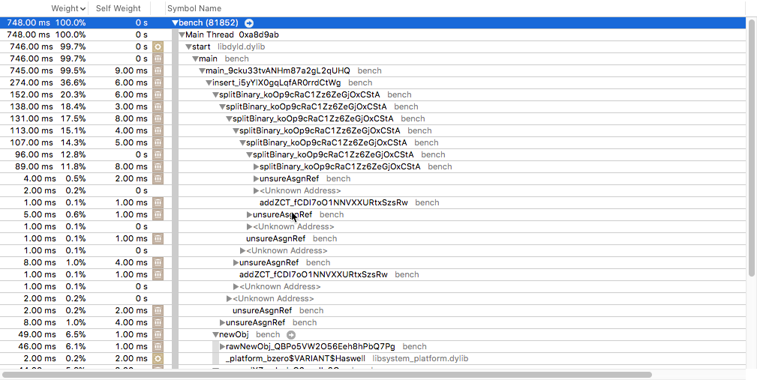Collapse the main bench row
This screenshot has height=380, width=757.
point(195,58)
